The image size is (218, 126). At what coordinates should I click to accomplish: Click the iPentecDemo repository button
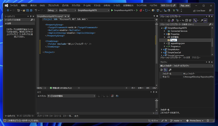click(x=195, y=121)
